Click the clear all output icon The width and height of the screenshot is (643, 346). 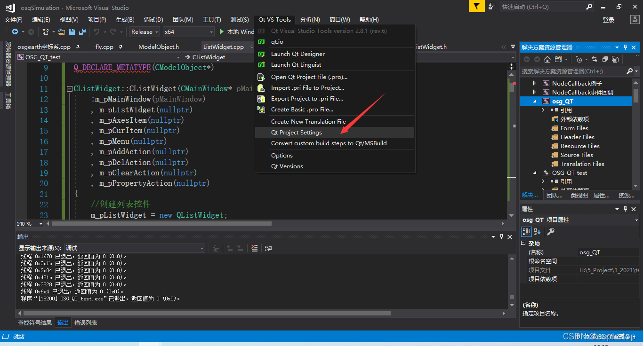[255, 248]
